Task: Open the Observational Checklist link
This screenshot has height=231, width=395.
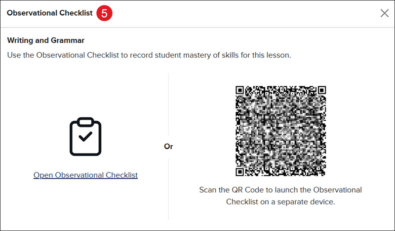Action: click(x=85, y=175)
